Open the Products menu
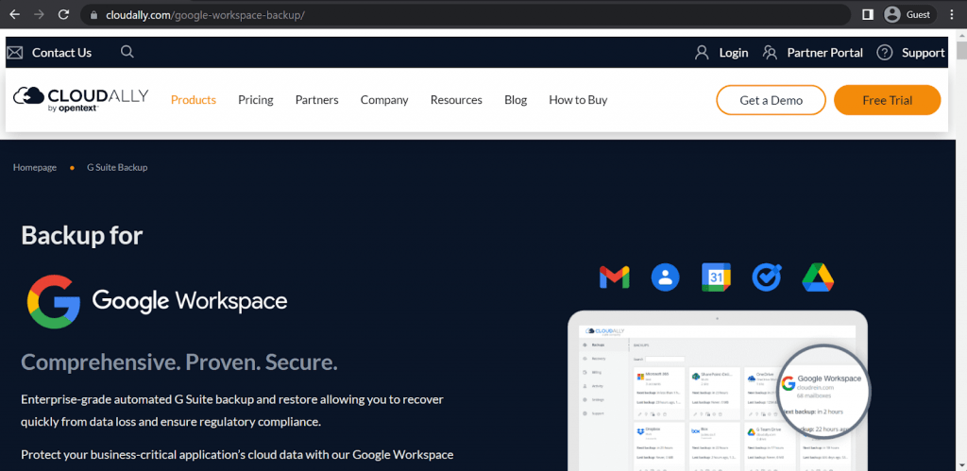This screenshot has height=471, width=967. pos(194,100)
